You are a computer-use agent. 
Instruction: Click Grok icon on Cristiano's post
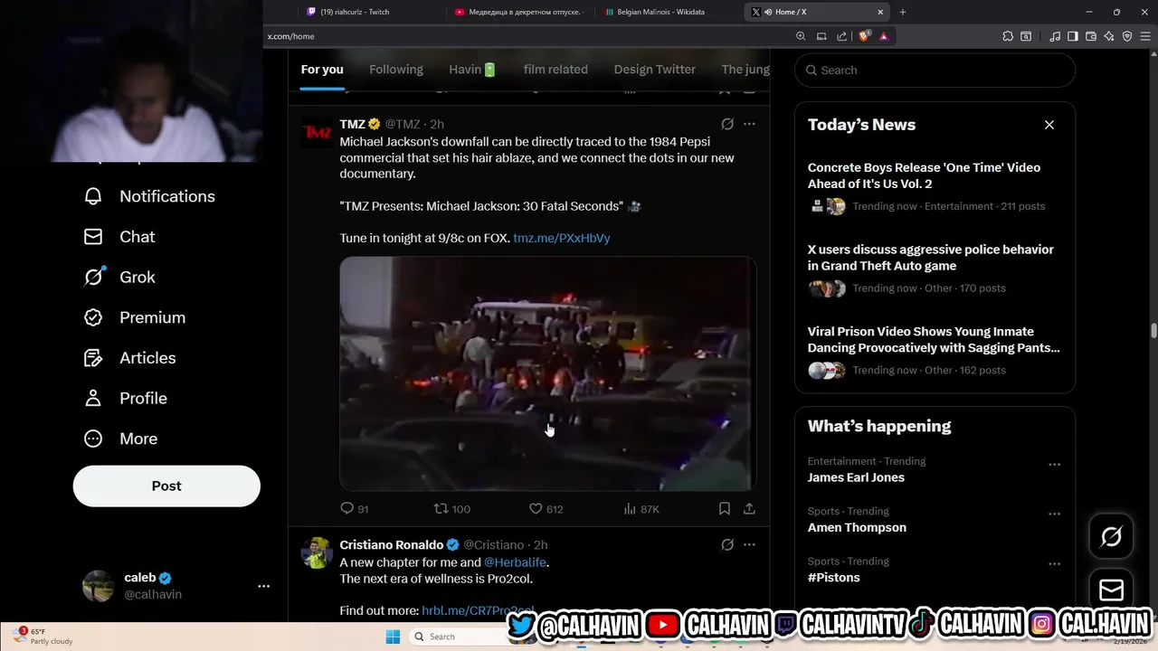pyautogui.click(x=727, y=545)
